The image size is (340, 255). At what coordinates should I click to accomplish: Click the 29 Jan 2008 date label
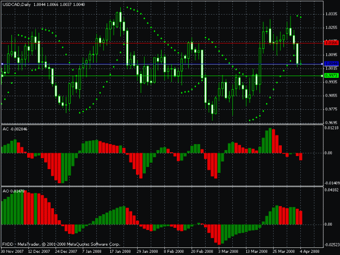click(147, 252)
